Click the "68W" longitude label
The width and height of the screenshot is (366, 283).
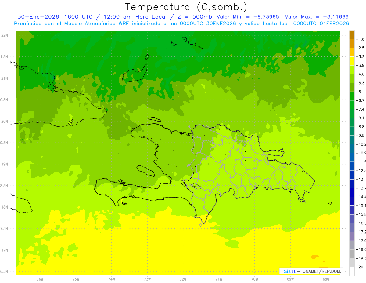(326, 279)
